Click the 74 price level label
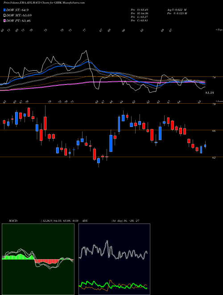Screen dimensions: 223x295 pos(214,77)
